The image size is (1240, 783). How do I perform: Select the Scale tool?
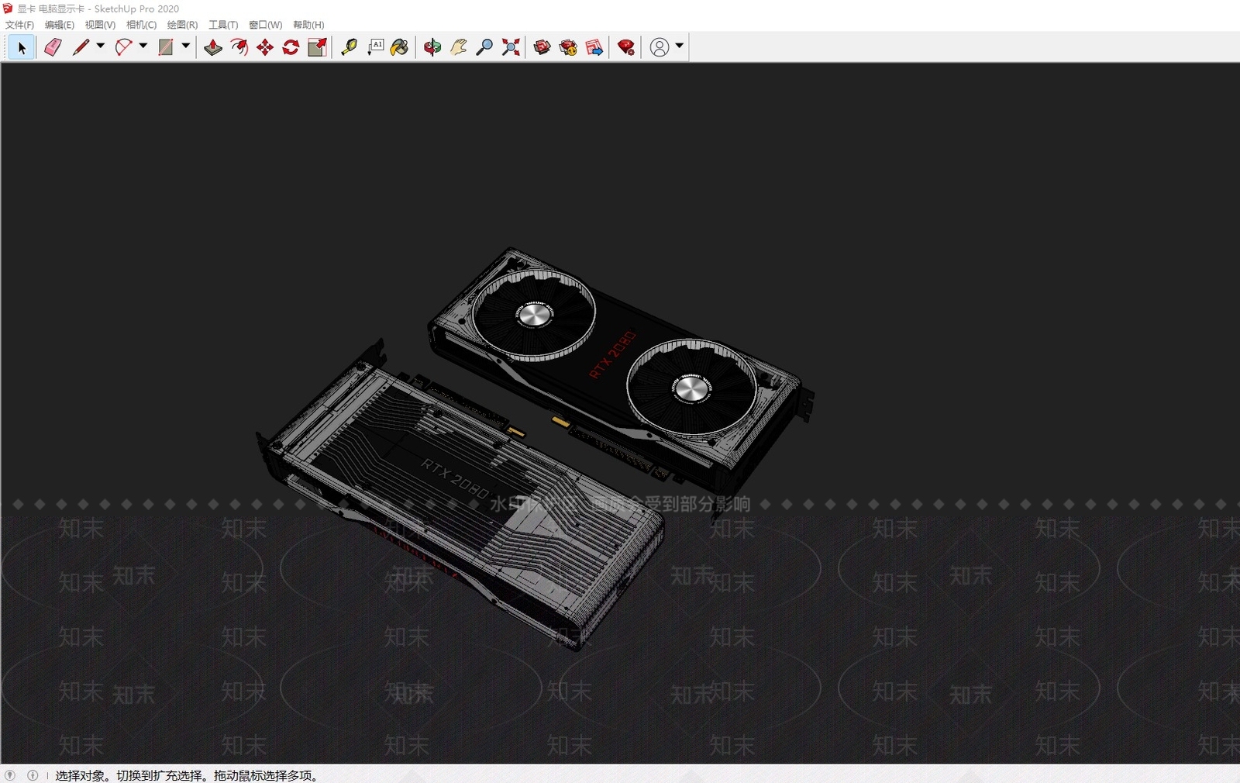tap(317, 47)
